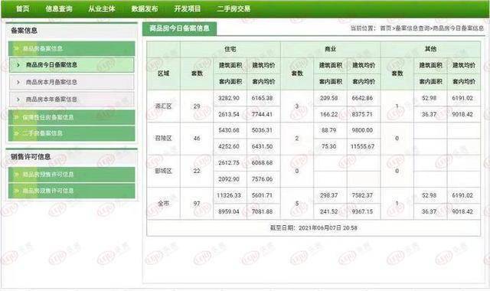
Task: Follow the 首页 link in the breadcrumb
Action: pyautogui.click(x=385, y=28)
